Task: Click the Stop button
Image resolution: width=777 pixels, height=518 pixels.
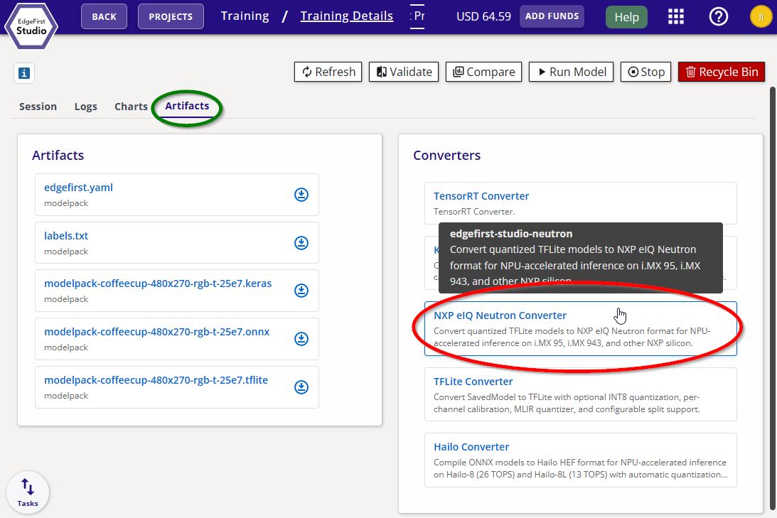Action: (x=646, y=72)
